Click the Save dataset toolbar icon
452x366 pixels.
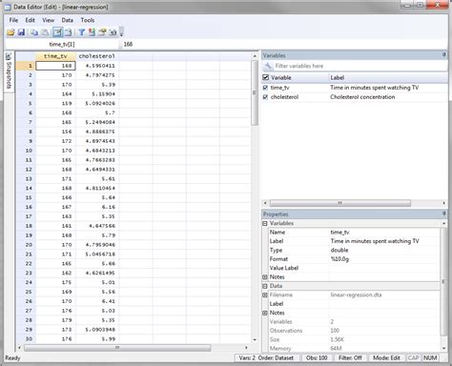point(21,32)
